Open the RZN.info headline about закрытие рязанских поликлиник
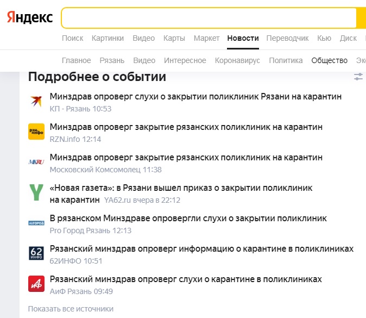366x318 pixels. click(x=186, y=127)
